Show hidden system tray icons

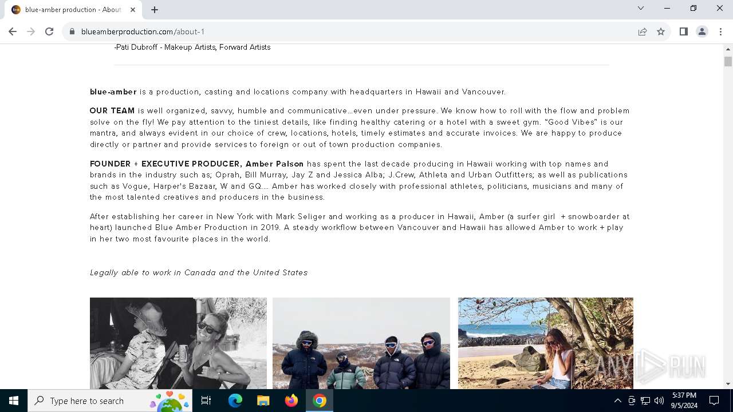[617, 401]
